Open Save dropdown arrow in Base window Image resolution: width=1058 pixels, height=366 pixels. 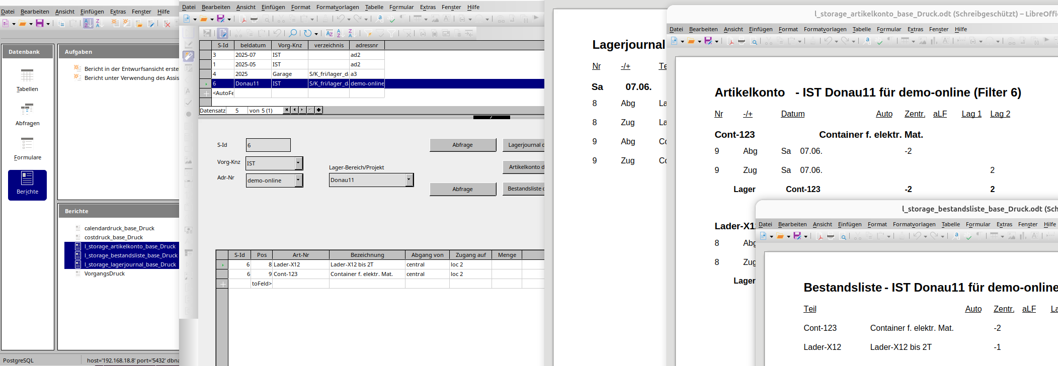[x=48, y=24]
